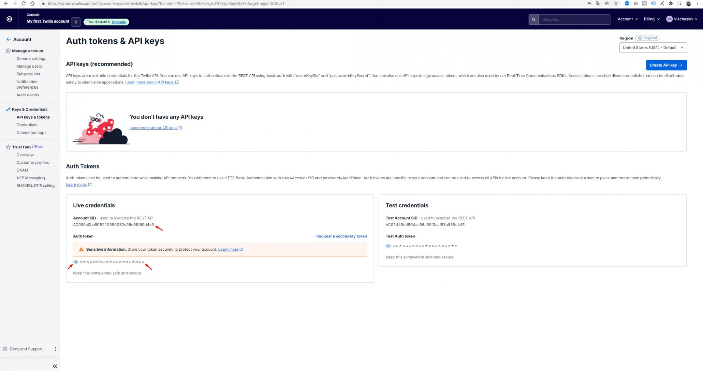Image resolution: width=703 pixels, height=371 pixels.
Task: Click Request a secondary token link
Action: pyautogui.click(x=341, y=236)
